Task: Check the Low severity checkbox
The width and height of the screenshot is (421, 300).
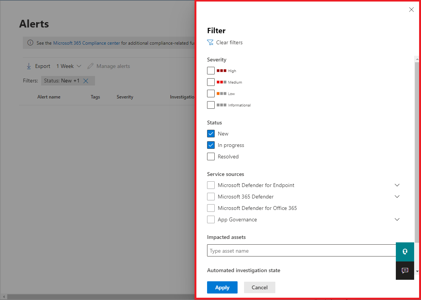Action: click(x=211, y=94)
